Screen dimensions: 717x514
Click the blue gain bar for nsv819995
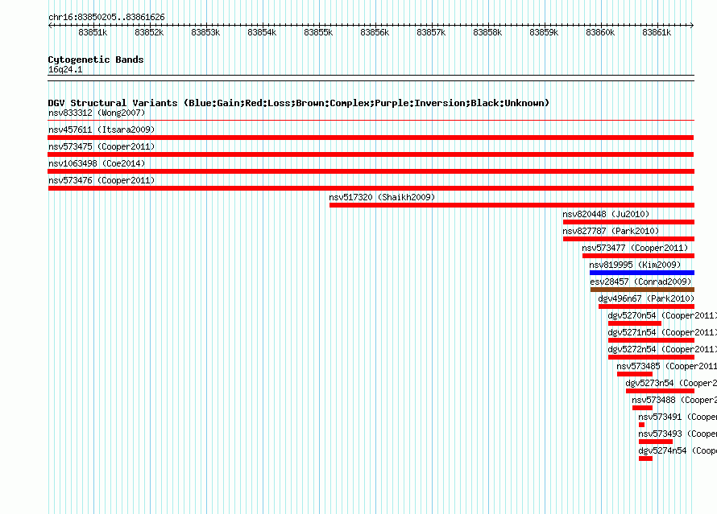tap(642, 273)
